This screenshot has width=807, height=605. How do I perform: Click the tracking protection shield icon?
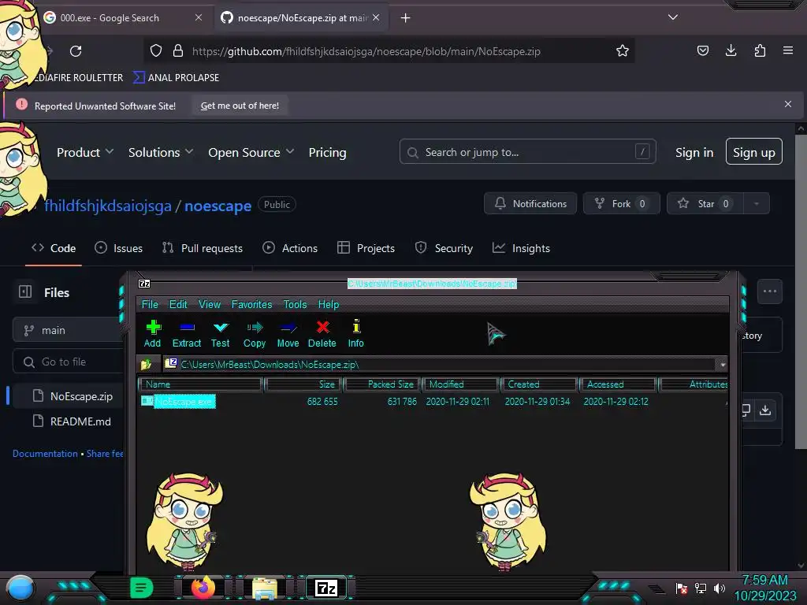coord(156,51)
